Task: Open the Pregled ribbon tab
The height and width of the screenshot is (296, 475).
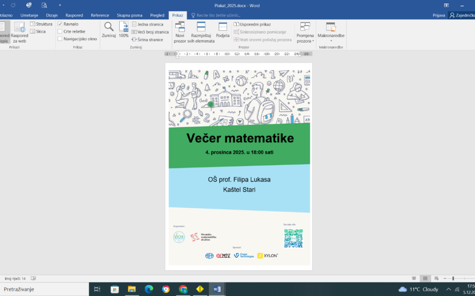Action: (x=157, y=14)
